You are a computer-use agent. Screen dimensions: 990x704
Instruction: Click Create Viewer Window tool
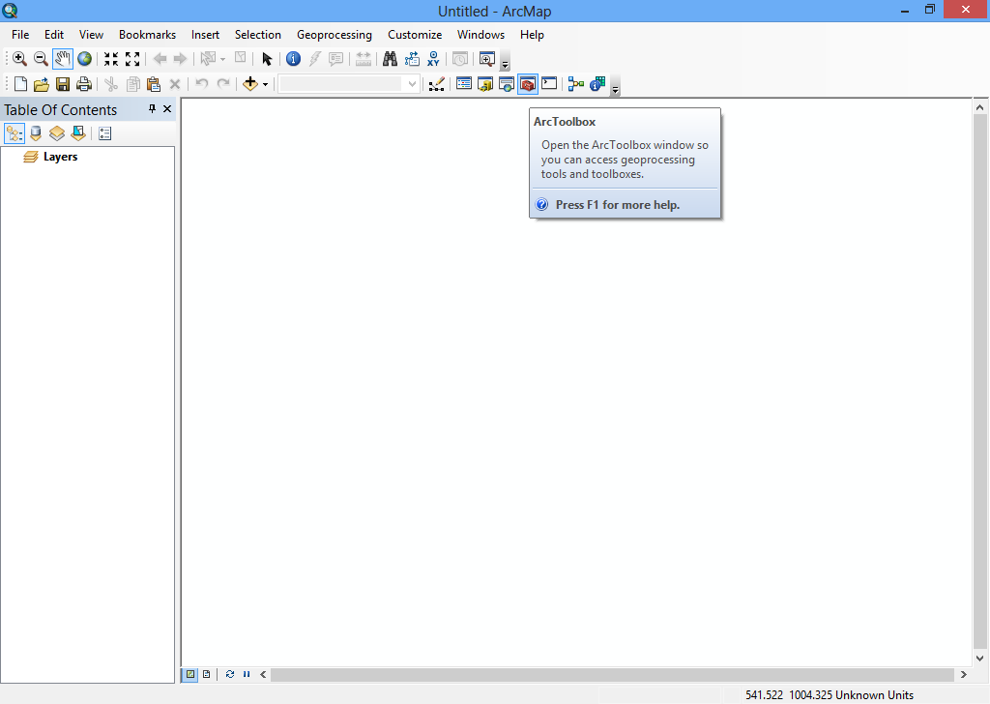(x=487, y=59)
